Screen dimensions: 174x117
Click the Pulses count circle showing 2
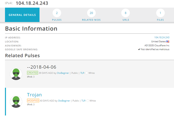(x=57, y=13)
